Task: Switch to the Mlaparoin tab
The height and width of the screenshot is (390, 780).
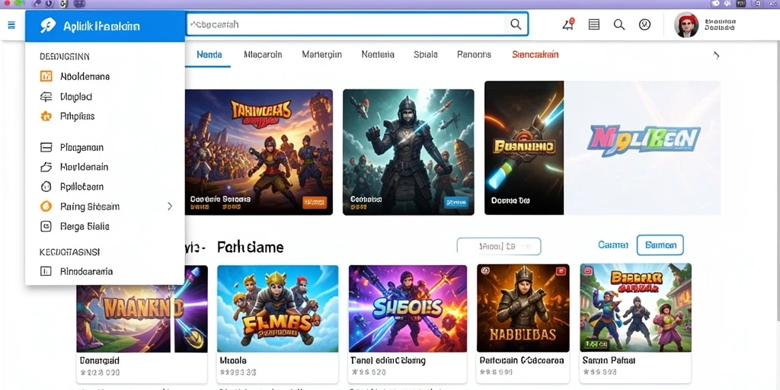Action: (x=263, y=55)
